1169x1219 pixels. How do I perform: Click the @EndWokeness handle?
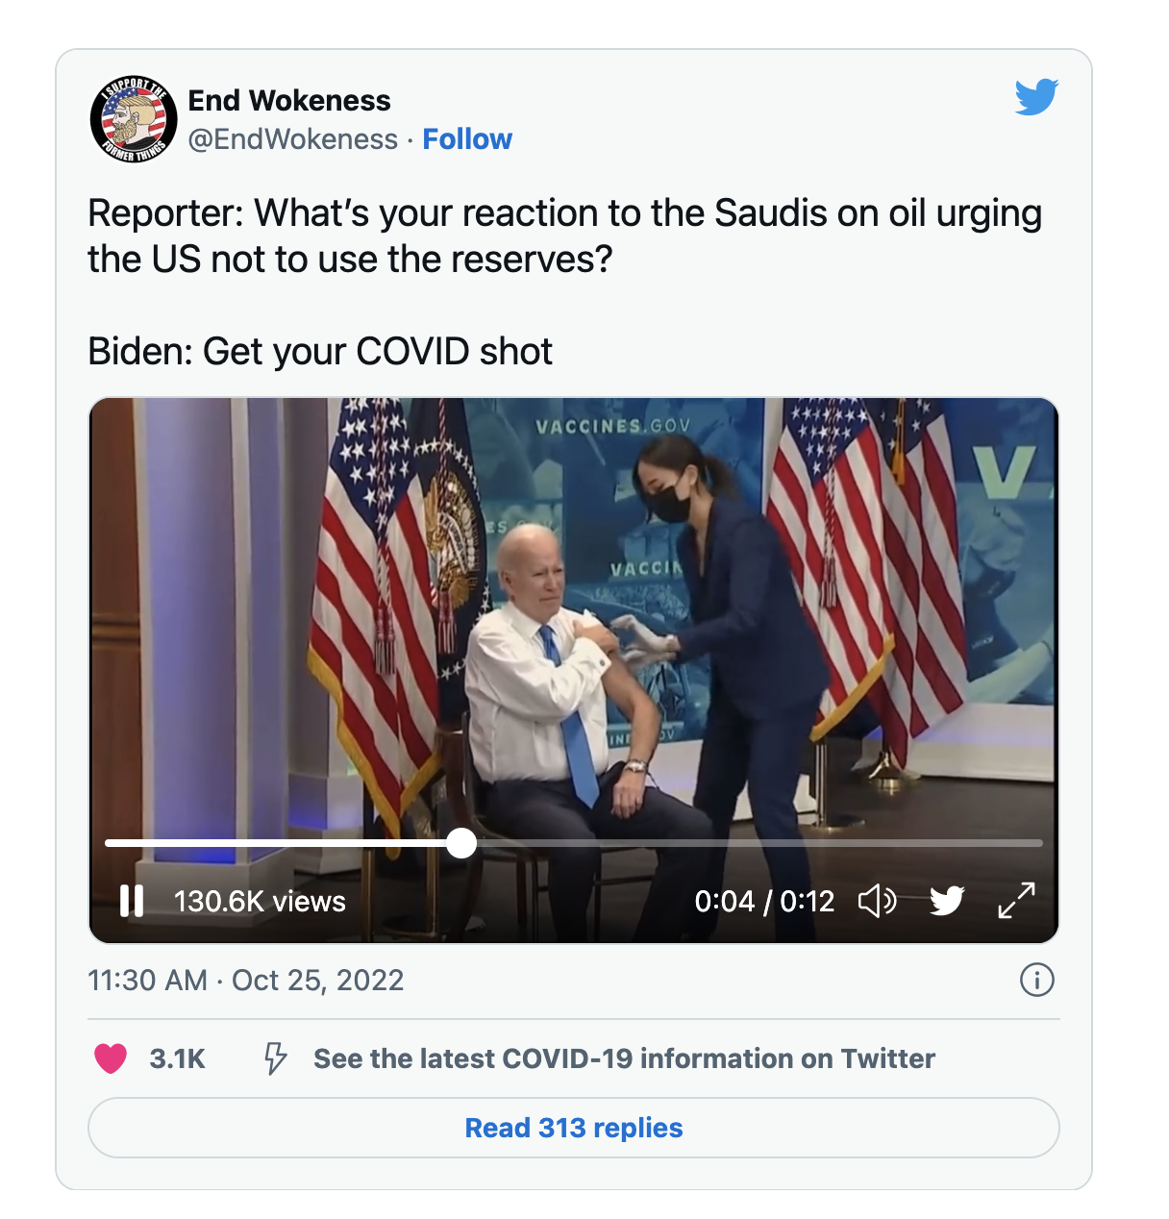(293, 139)
